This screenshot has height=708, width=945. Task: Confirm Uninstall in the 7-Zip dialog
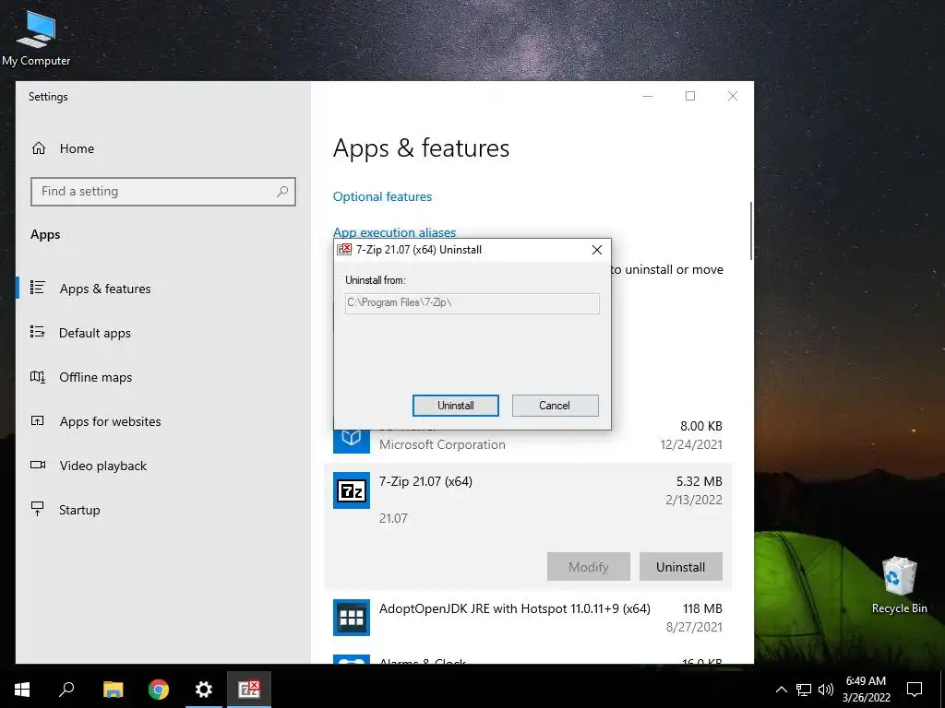(x=456, y=406)
